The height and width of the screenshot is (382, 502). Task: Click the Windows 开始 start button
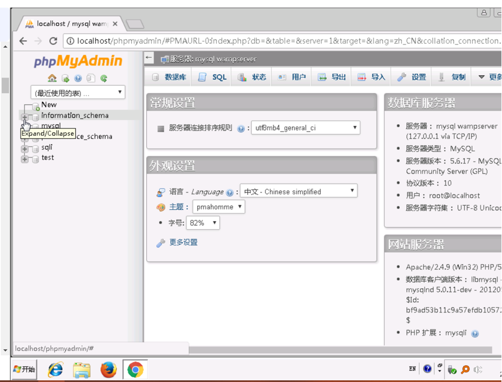pos(24,370)
